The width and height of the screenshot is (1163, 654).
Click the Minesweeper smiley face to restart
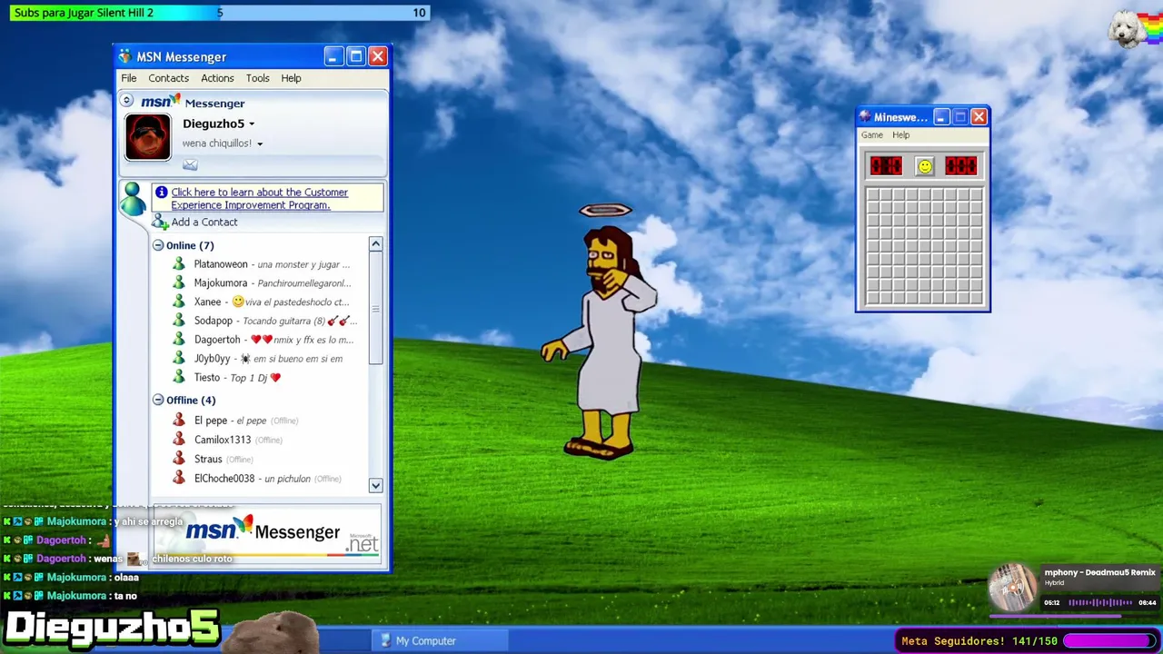pyautogui.click(x=924, y=166)
